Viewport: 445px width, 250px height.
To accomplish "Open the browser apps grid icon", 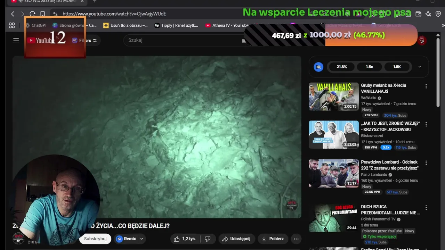I will click(12, 25).
